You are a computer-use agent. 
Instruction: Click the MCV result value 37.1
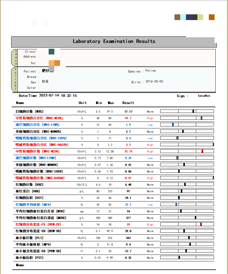(128, 205)
